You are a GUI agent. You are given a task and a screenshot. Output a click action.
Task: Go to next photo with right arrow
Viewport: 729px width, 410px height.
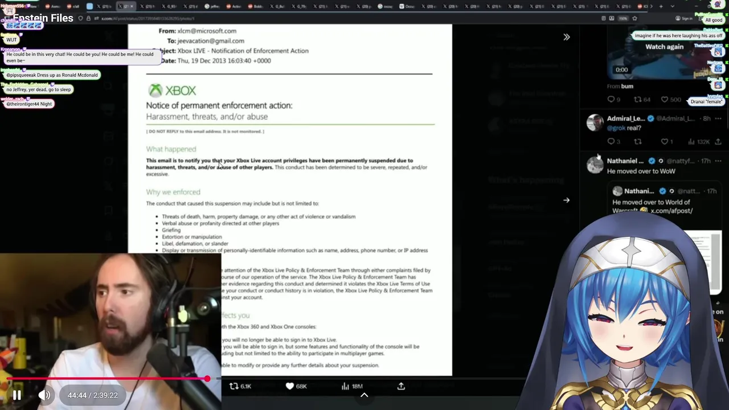click(x=566, y=200)
